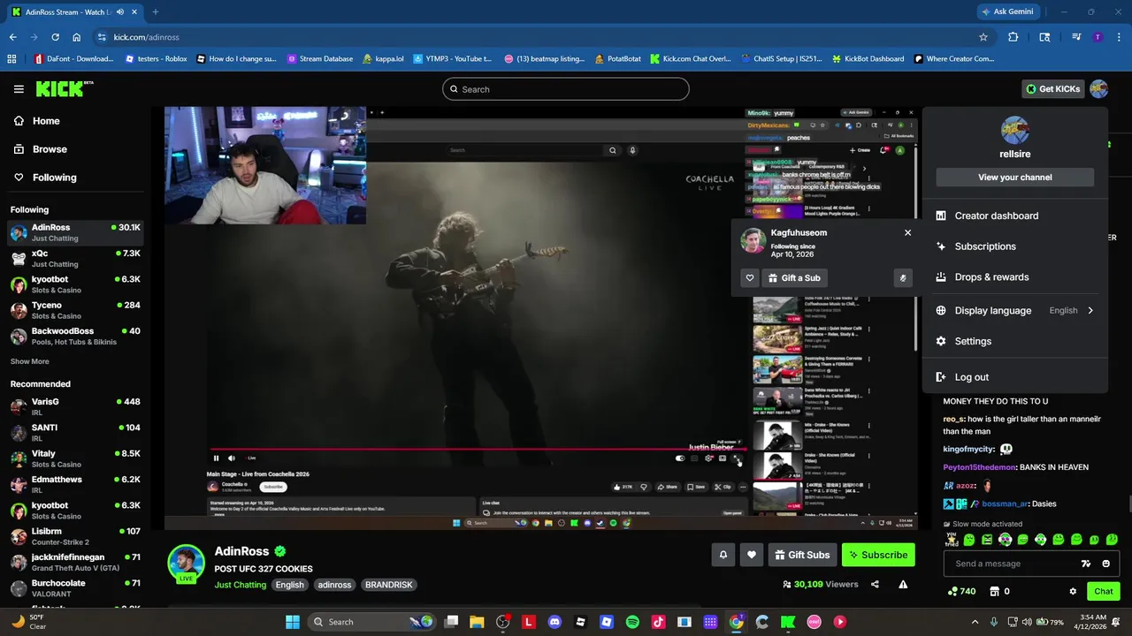Click the English tag
Screen dimensions: 1132x636
(289, 585)
